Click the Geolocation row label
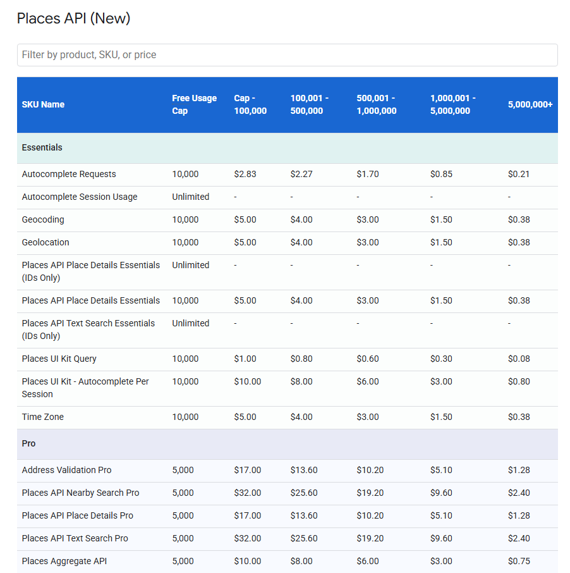 [x=44, y=242]
